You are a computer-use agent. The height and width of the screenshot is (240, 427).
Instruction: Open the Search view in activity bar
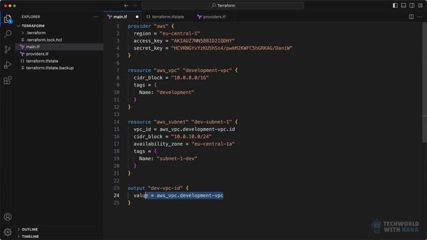pos(7,34)
